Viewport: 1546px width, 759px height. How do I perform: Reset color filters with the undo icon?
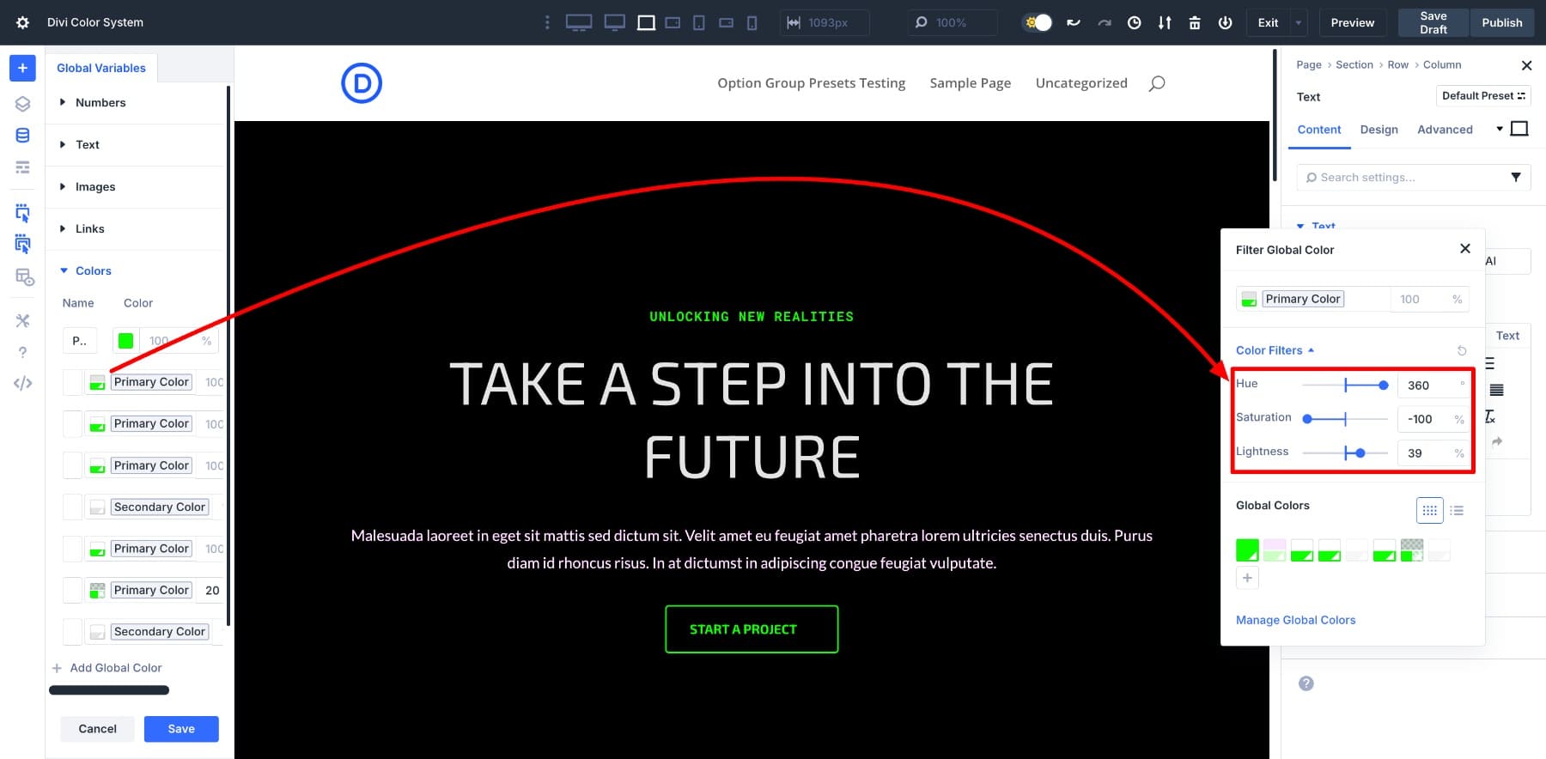(1462, 350)
